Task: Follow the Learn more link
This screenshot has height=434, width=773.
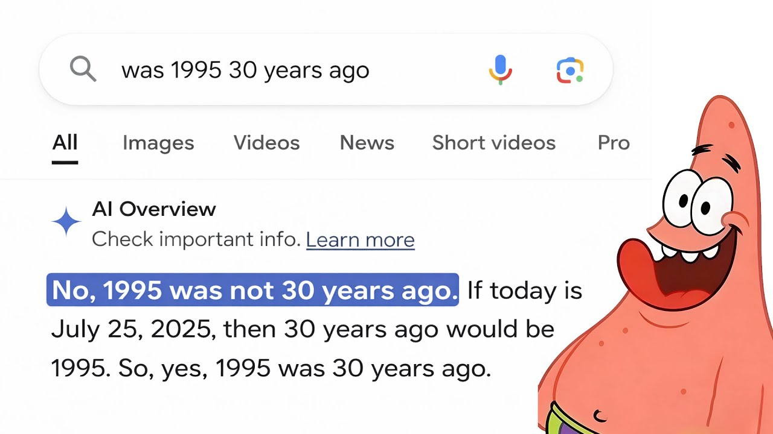Action: click(x=360, y=240)
